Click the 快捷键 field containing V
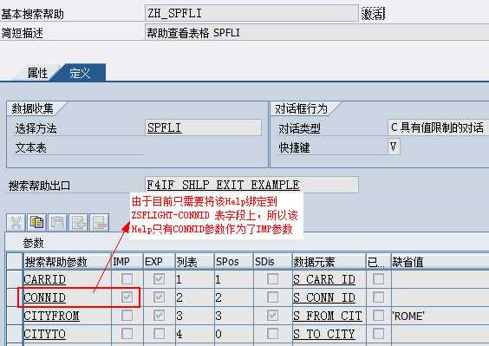This screenshot has height=346, width=489. point(394,147)
